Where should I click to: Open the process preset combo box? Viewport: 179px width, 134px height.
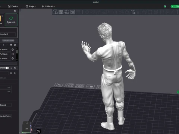4,73
